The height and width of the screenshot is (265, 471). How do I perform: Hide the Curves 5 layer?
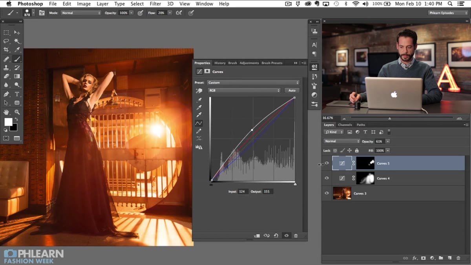(x=327, y=163)
